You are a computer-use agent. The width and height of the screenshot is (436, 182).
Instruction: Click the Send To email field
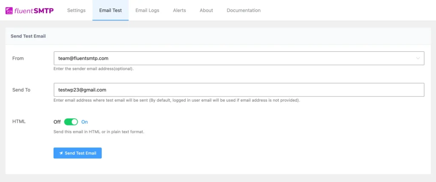(239, 90)
